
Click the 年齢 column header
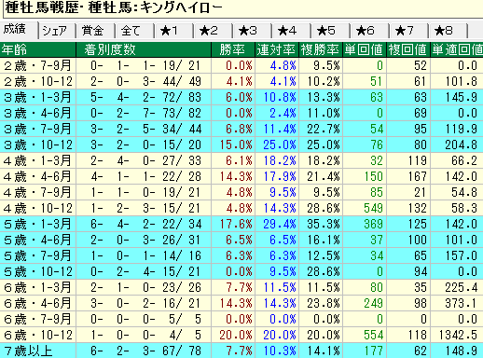coord(38,49)
